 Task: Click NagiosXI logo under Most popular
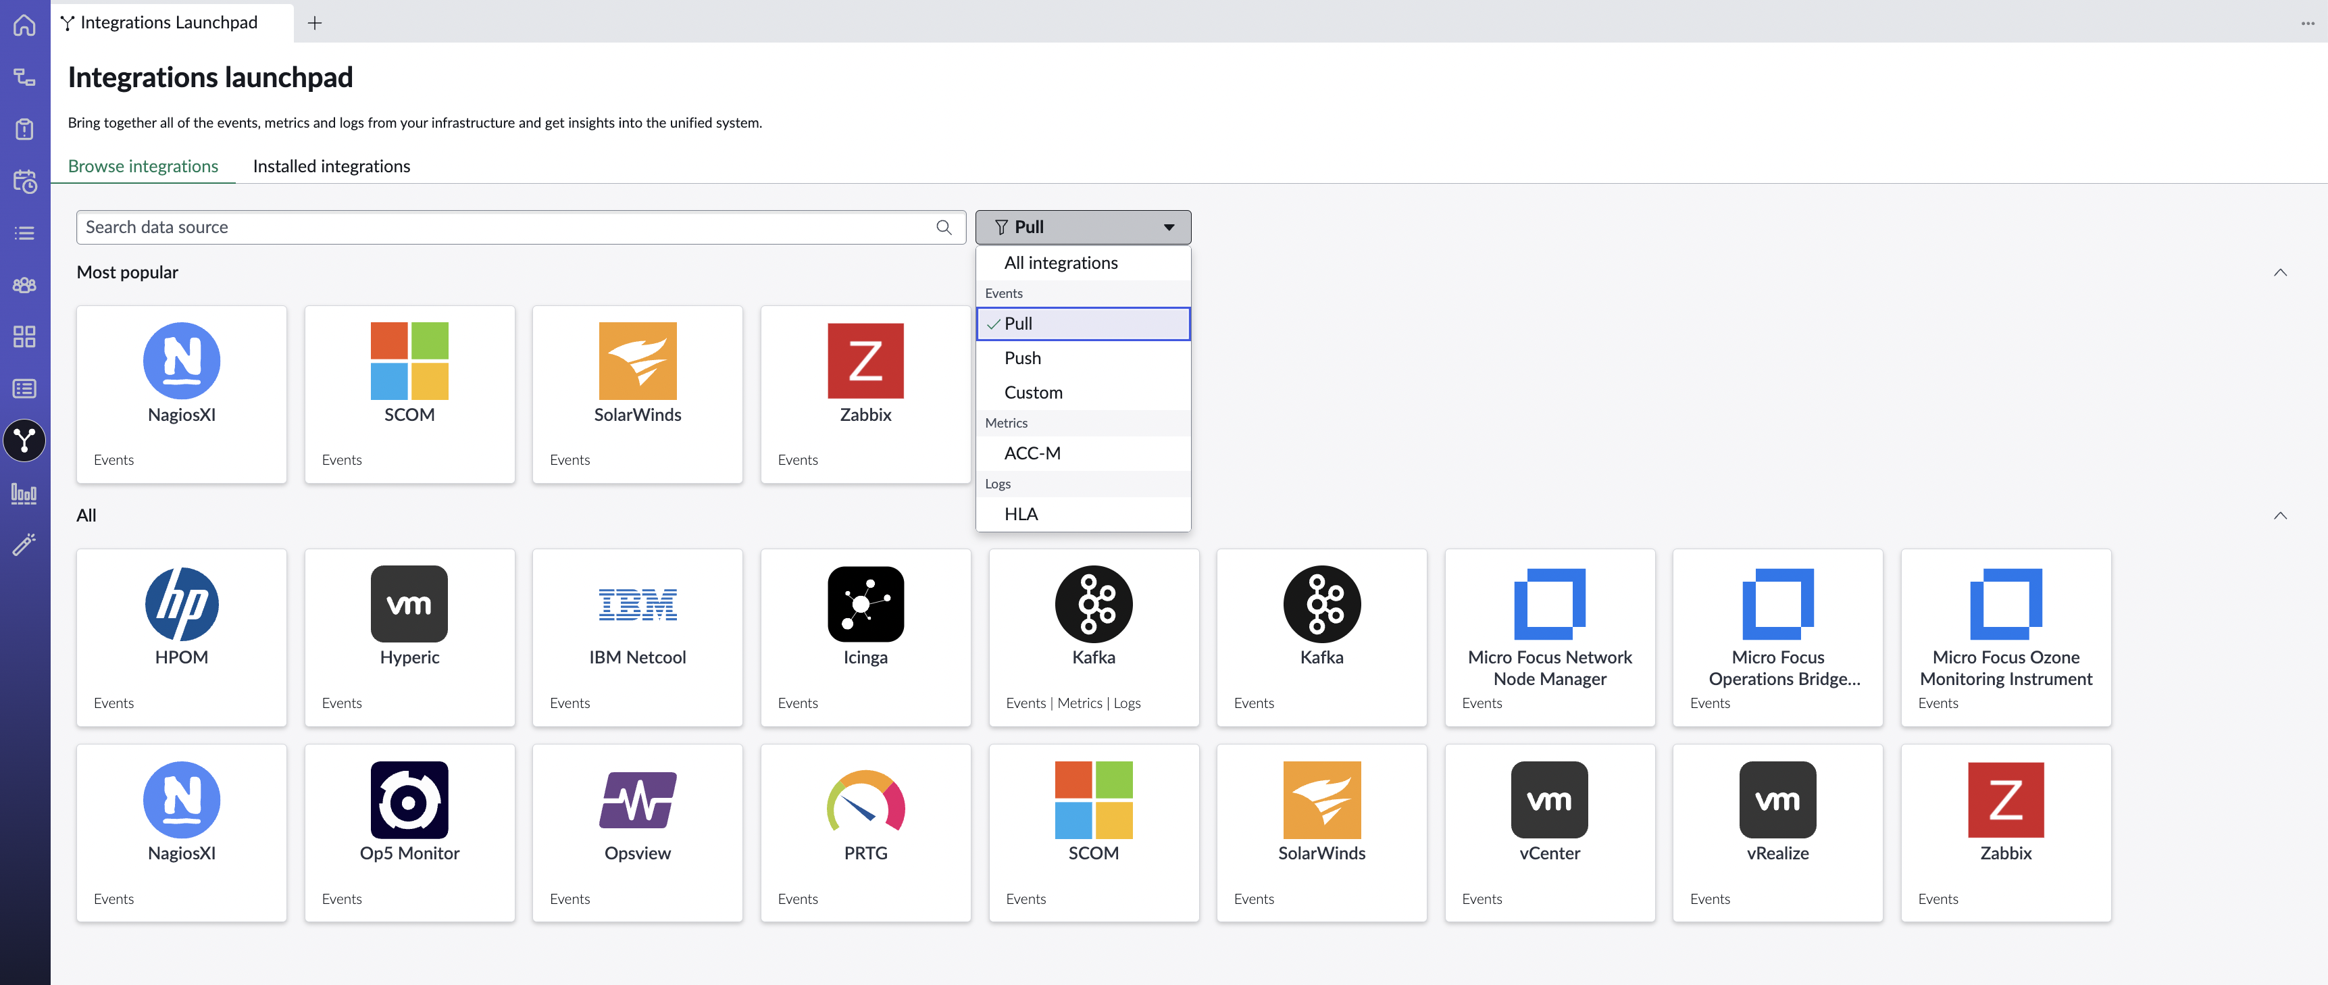coord(182,361)
